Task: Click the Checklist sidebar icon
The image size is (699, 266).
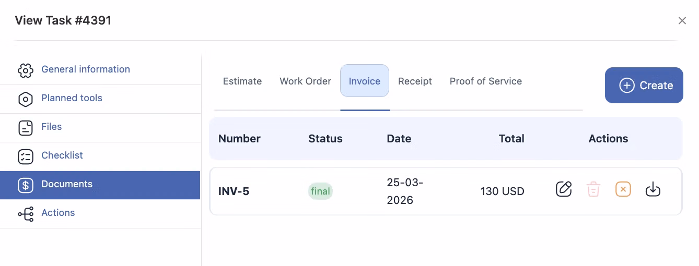Action: [26, 156]
